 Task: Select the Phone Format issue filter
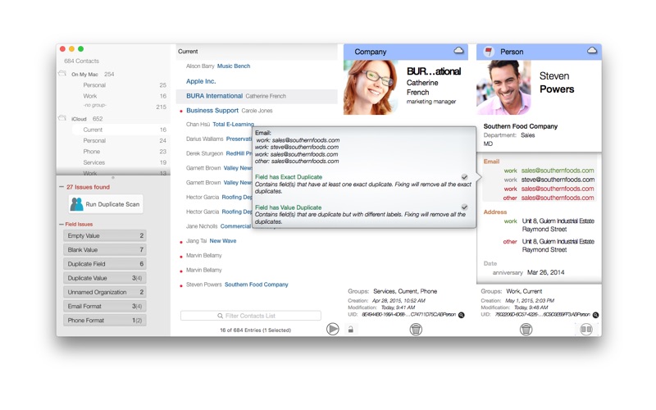pos(105,321)
